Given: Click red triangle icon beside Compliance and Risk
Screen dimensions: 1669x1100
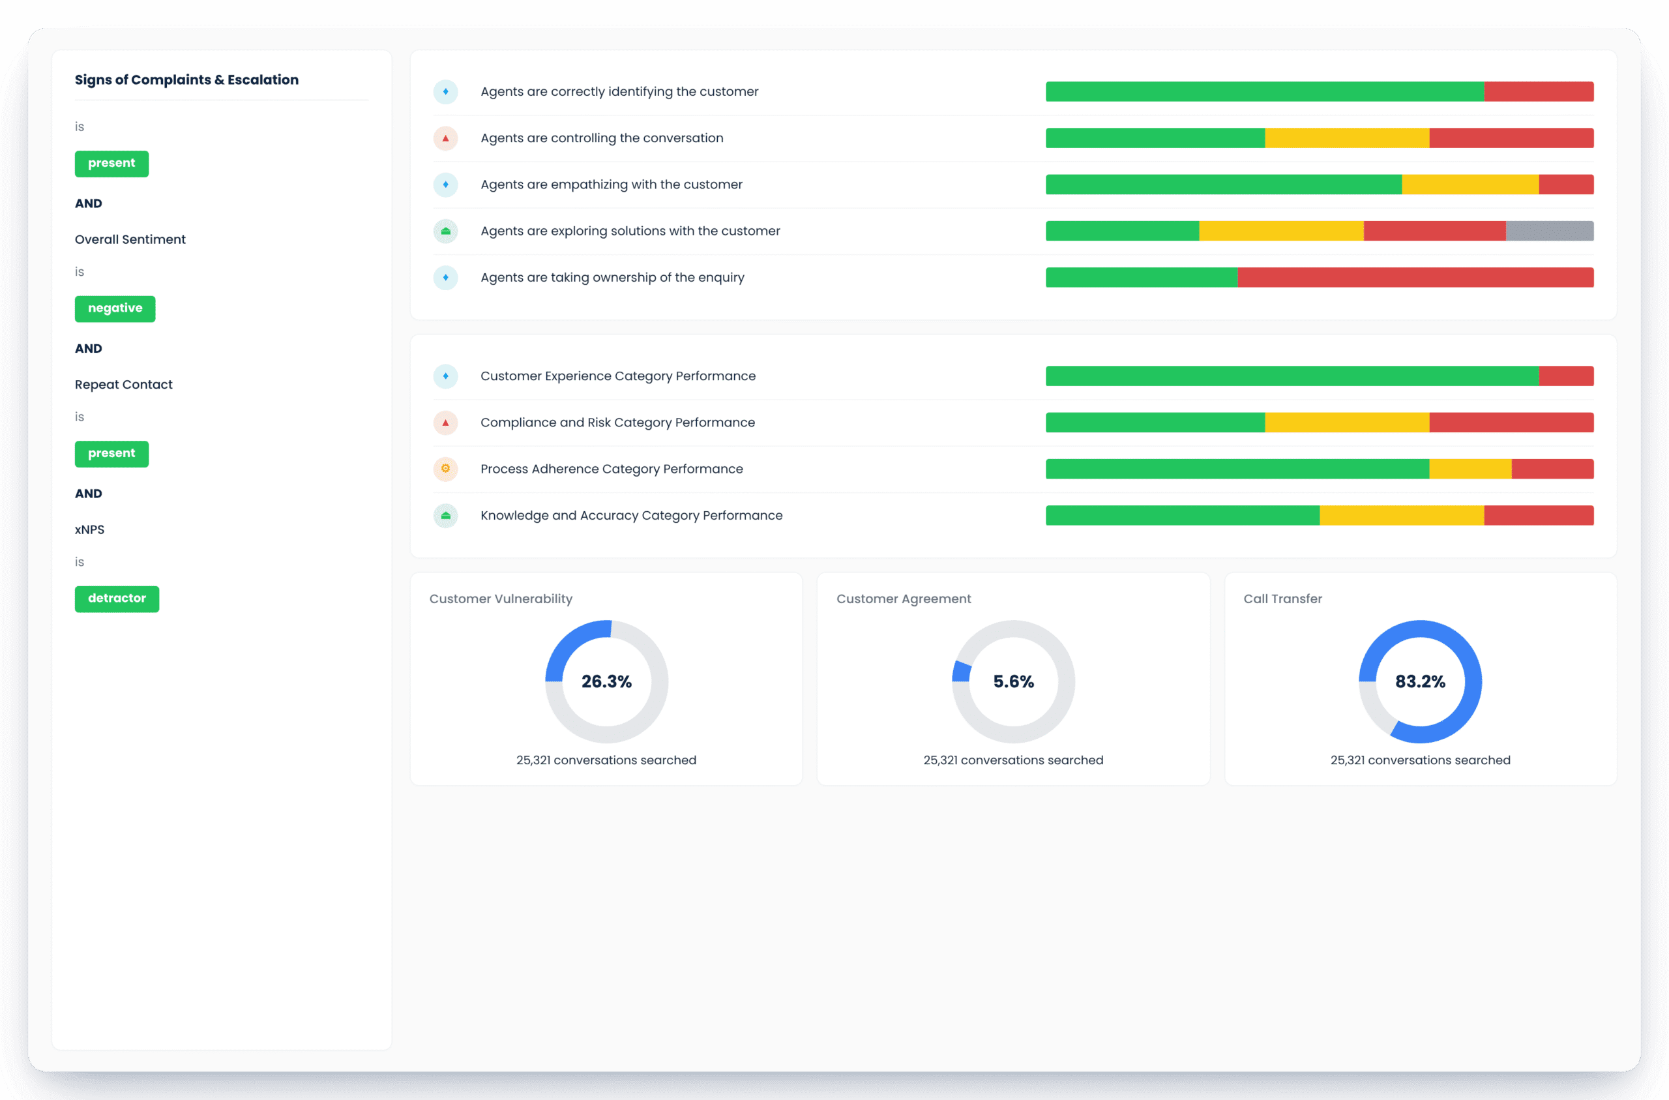Looking at the screenshot, I should click(445, 423).
